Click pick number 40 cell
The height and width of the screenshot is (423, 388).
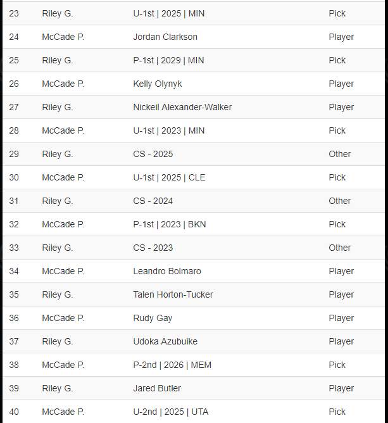point(14,412)
